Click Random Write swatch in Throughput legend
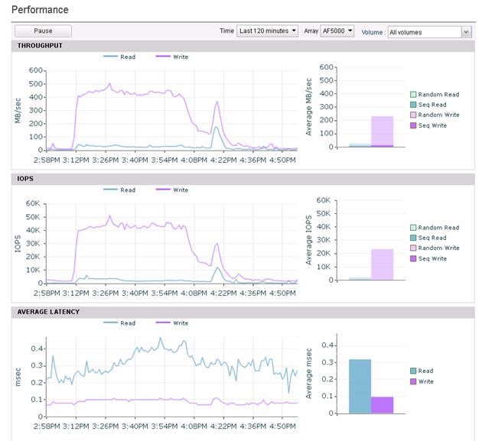Viewport: 479px width, 441px height. [413, 115]
